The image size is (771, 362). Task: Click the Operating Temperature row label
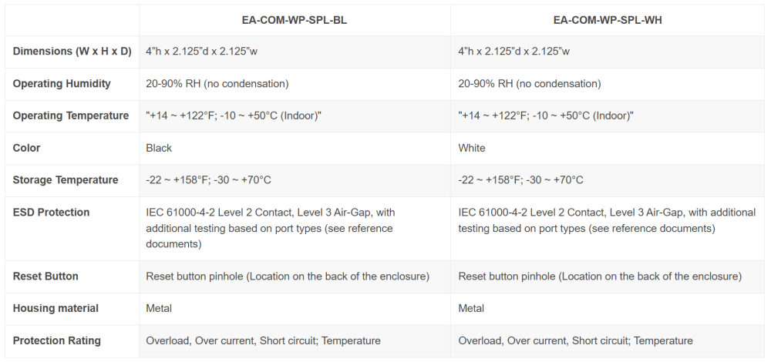pos(71,116)
